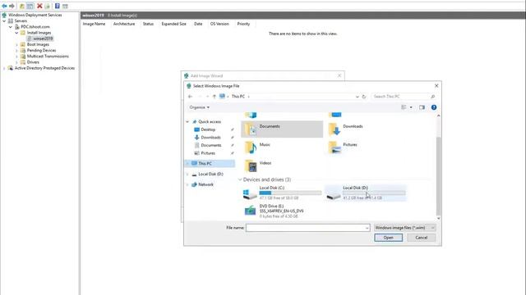Sort by Architecture column header
Viewport: 526px width, 295px height.
124,24
